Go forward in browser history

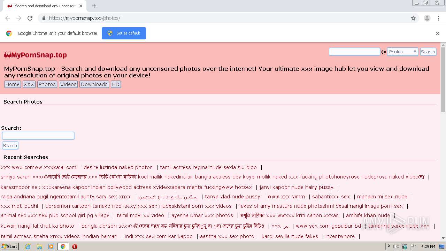(19, 18)
